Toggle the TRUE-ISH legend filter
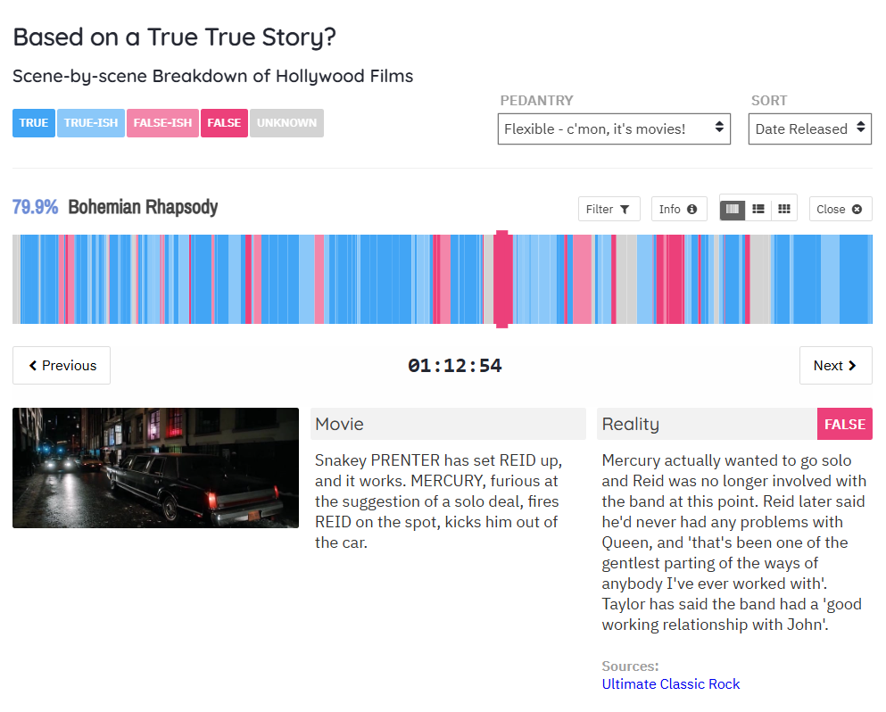The height and width of the screenshot is (712, 886). (x=91, y=123)
